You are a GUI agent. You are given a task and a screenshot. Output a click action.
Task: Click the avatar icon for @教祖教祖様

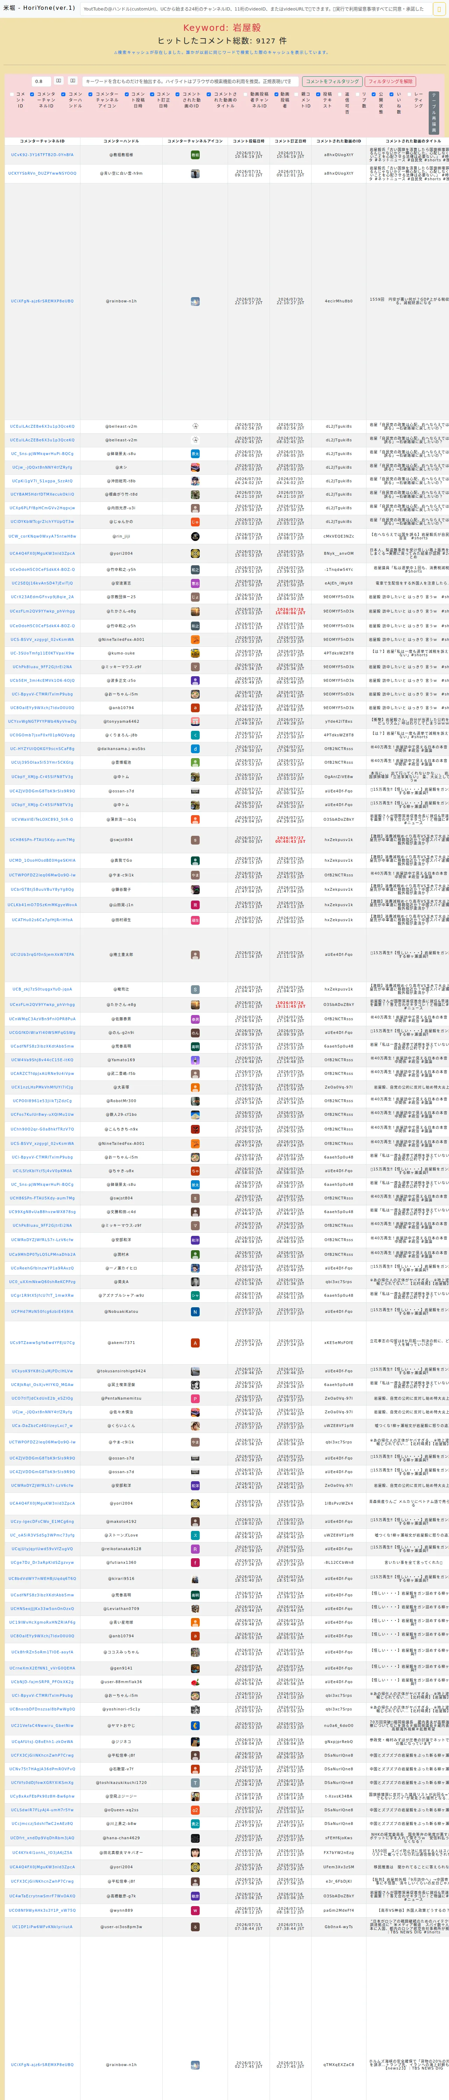195,155
